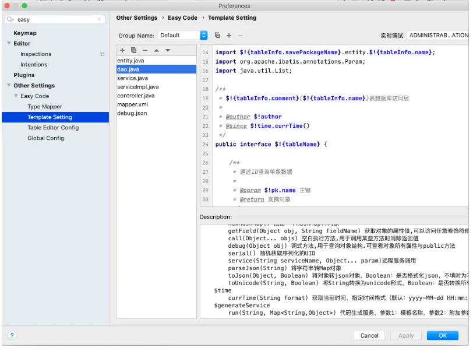
Task: Click the copy template file icon
Action: (x=133, y=50)
